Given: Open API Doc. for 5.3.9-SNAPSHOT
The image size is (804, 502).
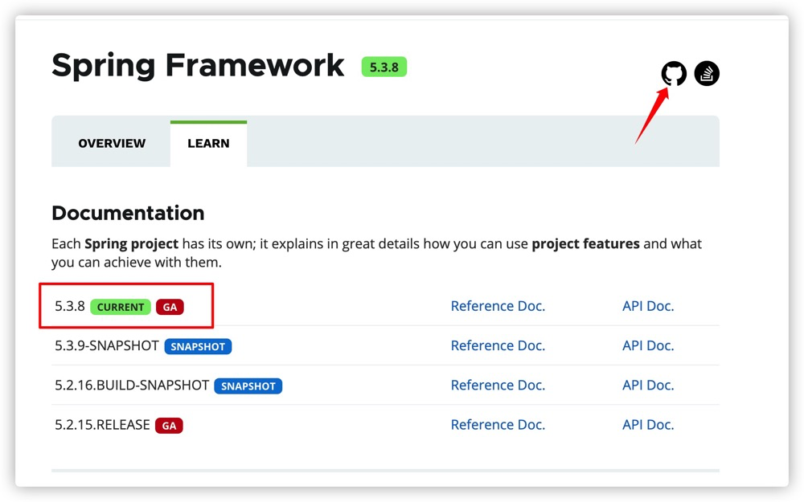Looking at the screenshot, I should (x=648, y=345).
